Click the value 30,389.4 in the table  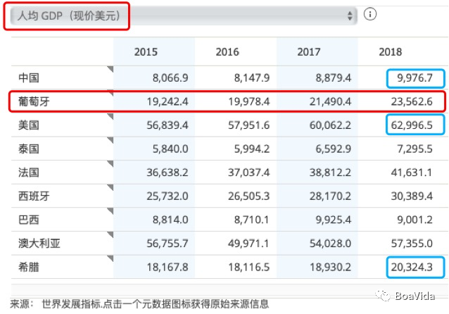tap(412, 196)
